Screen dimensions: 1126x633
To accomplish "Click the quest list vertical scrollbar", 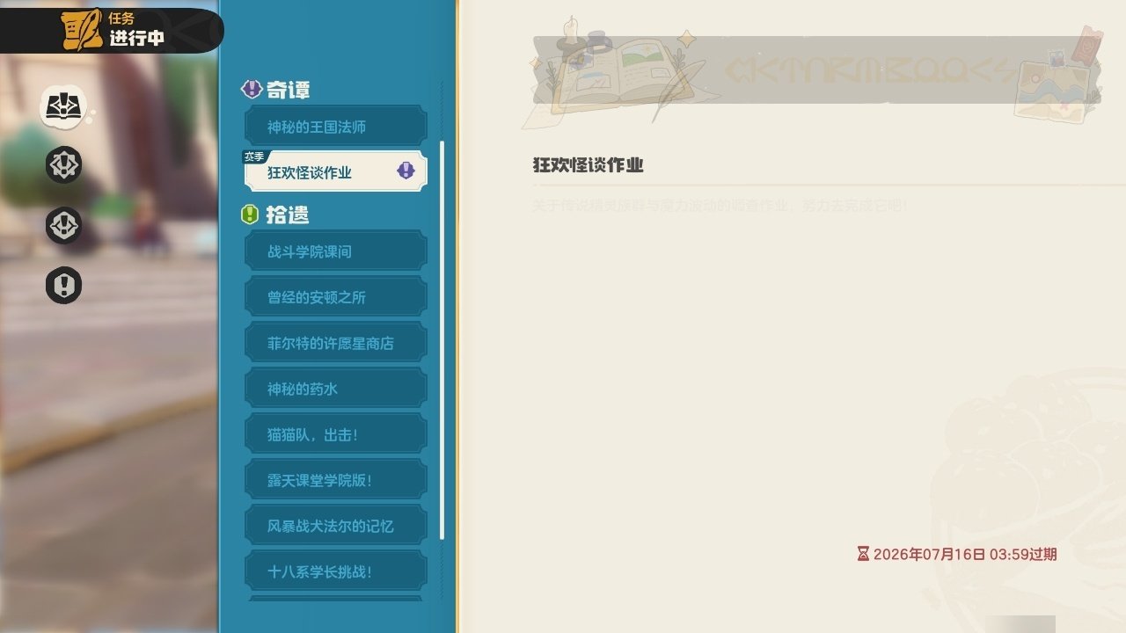I will click(442, 339).
